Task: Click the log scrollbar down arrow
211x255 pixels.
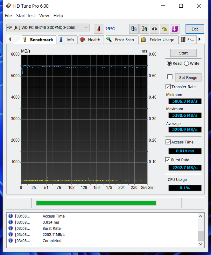Action: coord(200,244)
